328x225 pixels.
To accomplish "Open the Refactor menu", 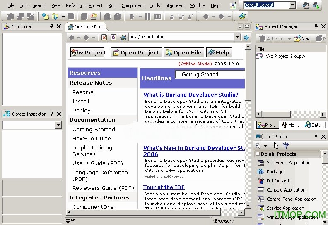I will tap(74, 5).
